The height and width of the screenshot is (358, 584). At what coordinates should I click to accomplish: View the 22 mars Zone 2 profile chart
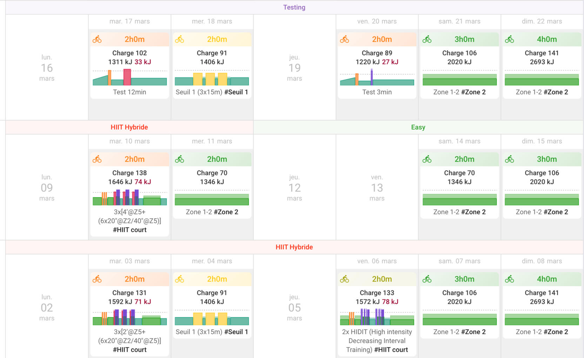pos(542,79)
